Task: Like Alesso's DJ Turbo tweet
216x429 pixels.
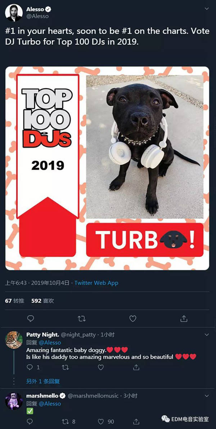Action: (133, 319)
